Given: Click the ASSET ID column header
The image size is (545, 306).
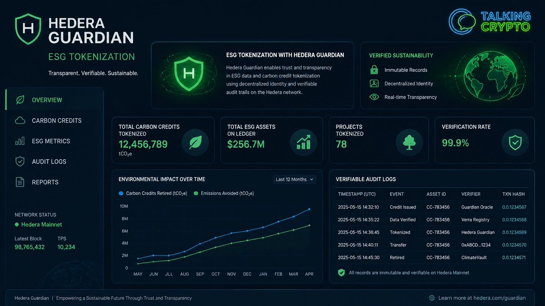Looking at the screenshot, I should point(436,194).
